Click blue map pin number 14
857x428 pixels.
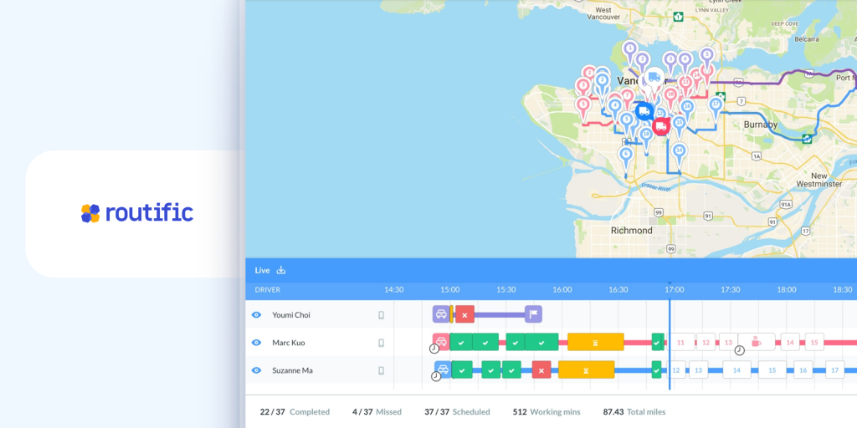point(679,151)
